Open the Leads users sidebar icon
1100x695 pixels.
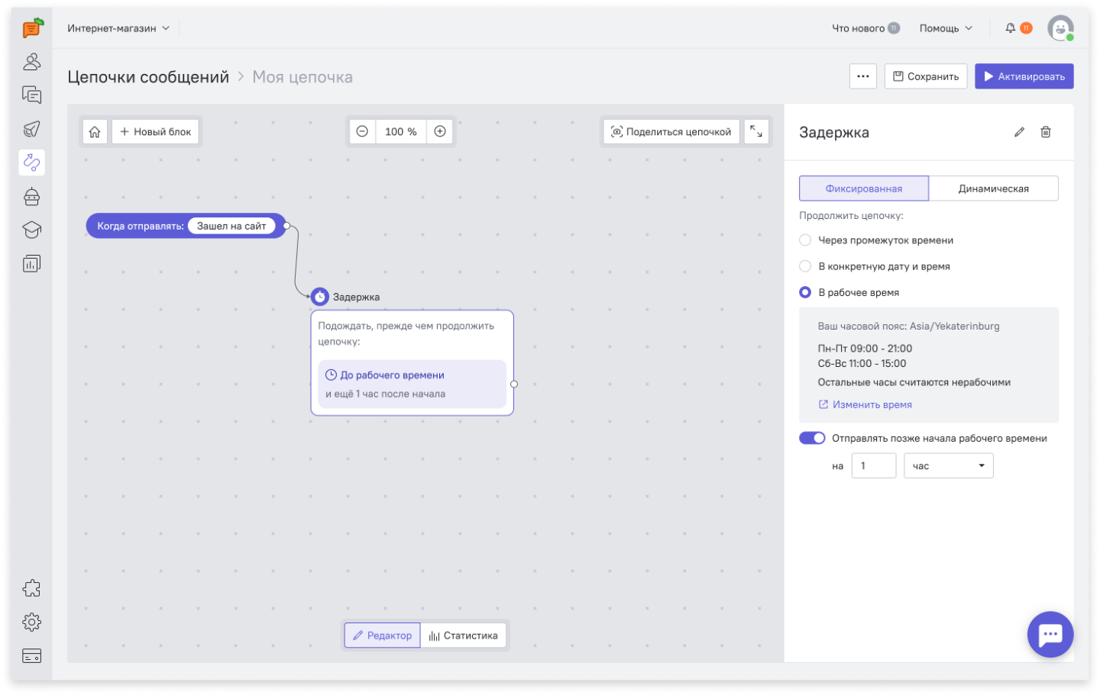click(x=32, y=62)
